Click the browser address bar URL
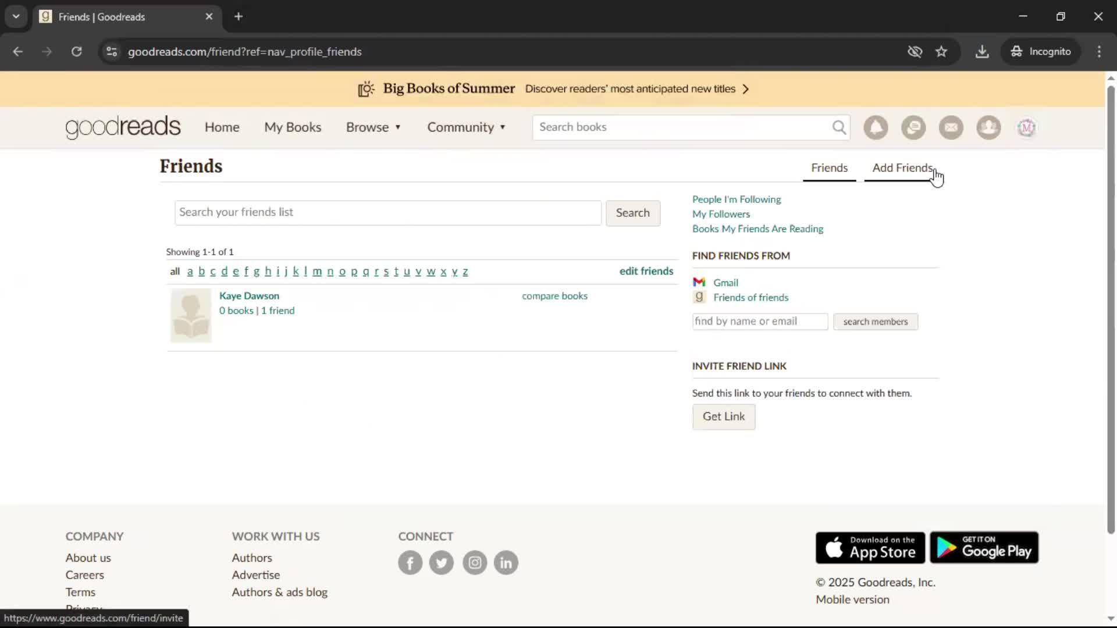The height and width of the screenshot is (628, 1117). (244, 52)
